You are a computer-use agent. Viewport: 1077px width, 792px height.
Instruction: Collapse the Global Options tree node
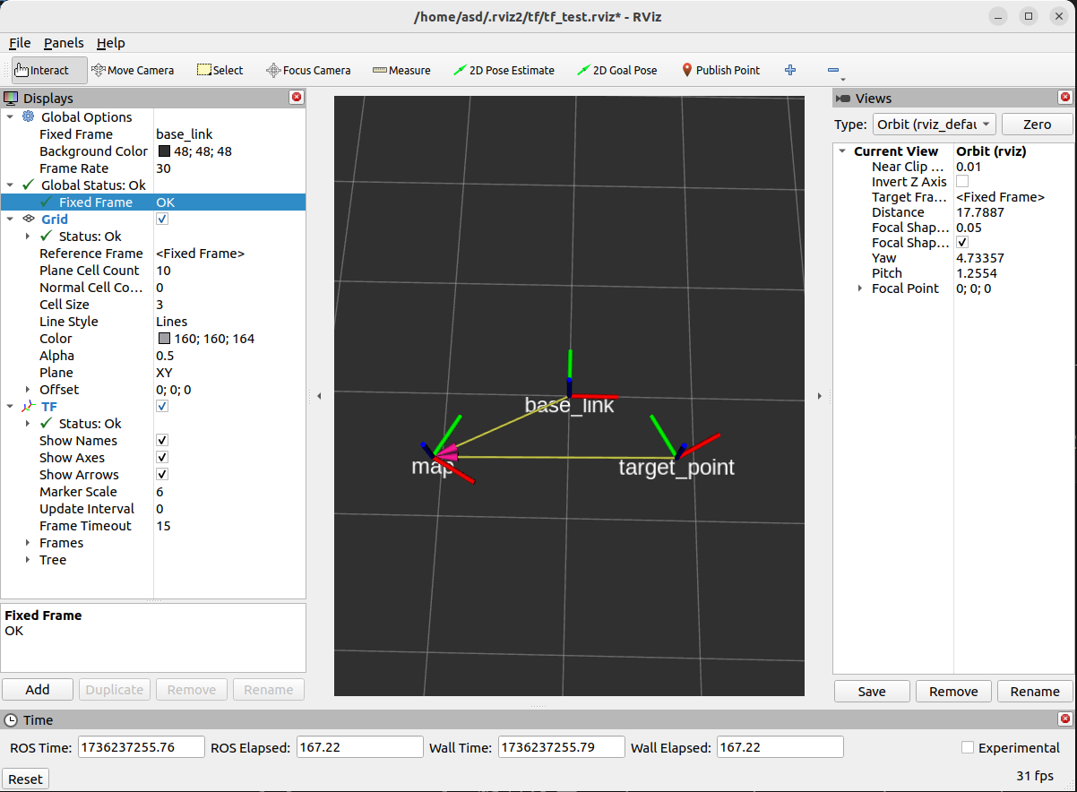[x=10, y=116]
